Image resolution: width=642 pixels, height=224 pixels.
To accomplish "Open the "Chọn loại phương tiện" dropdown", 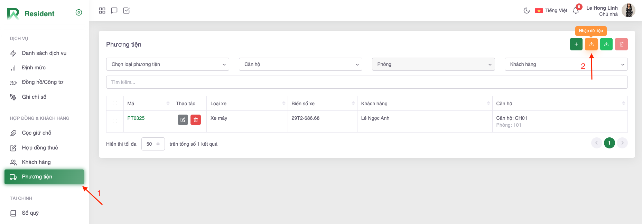I will [167, 65].
